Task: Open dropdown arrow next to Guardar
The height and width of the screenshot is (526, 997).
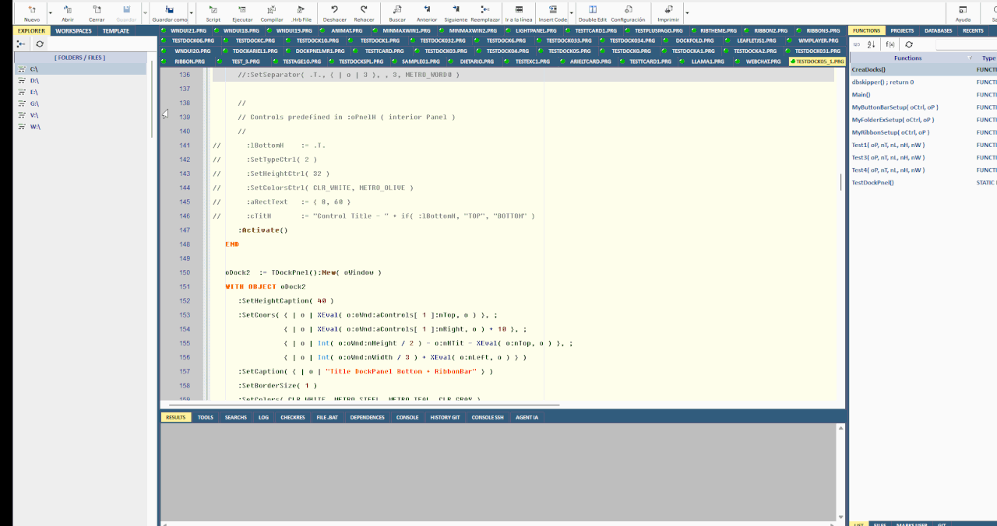Action: point(145,13)
